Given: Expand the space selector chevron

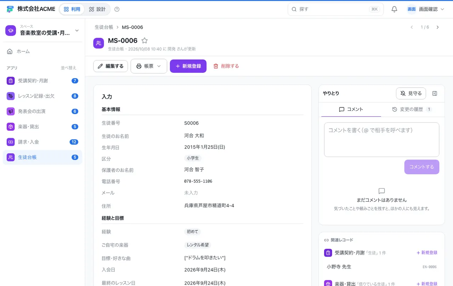Looking at the screenshot, I should pyautogui.click(x=77, y=30).
